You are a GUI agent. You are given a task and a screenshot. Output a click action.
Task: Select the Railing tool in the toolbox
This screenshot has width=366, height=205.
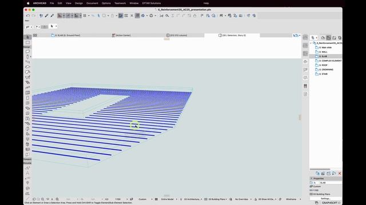pos(27,87)
